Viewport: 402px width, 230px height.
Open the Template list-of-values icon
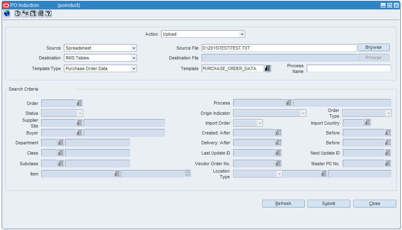coord(267,68)
